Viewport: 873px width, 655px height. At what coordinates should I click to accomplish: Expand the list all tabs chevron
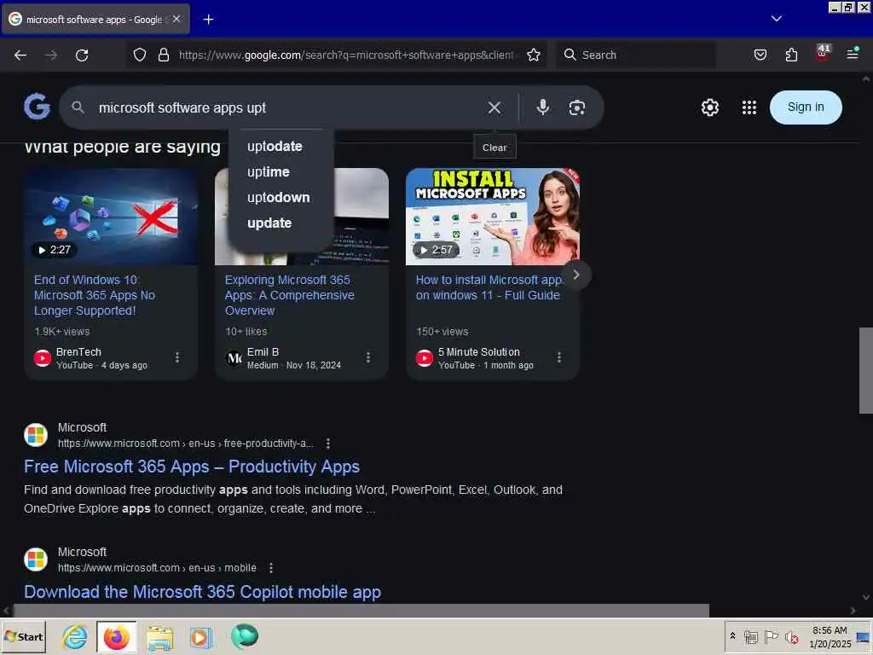[x=776, y=19]
